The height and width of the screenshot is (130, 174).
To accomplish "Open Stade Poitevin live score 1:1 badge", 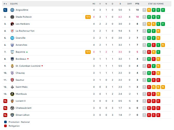I will [x=88, y=17].
